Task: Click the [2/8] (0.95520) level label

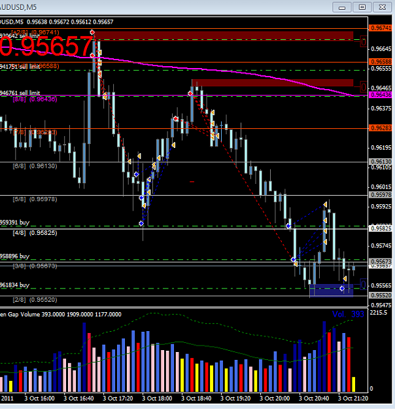Action: tap(35, 300)
